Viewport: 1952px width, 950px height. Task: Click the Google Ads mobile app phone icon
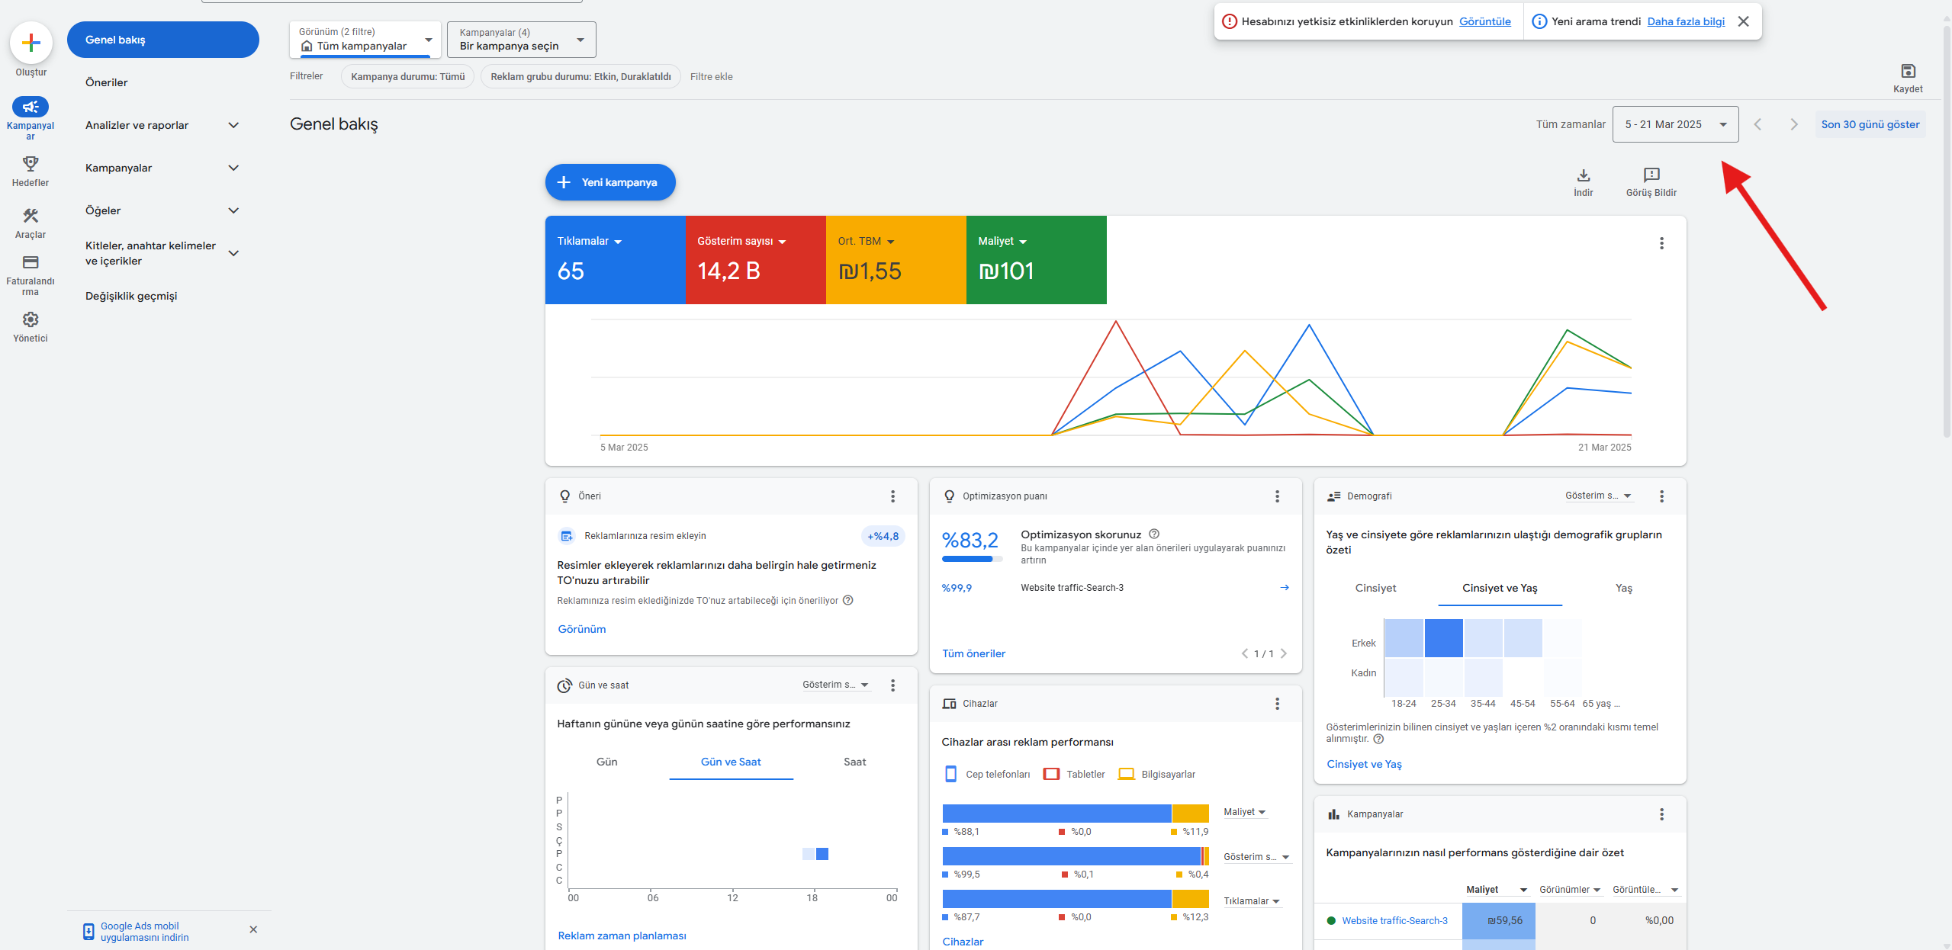pos(88,931)
